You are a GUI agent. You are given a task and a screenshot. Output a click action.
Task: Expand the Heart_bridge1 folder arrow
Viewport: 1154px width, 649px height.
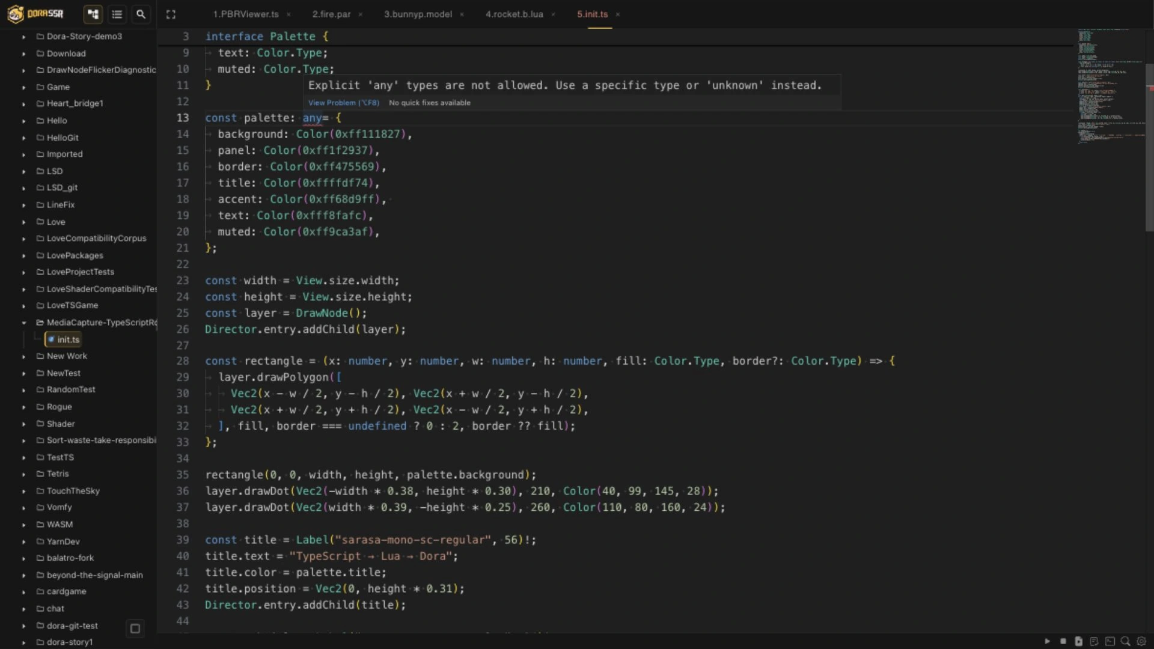23,104
